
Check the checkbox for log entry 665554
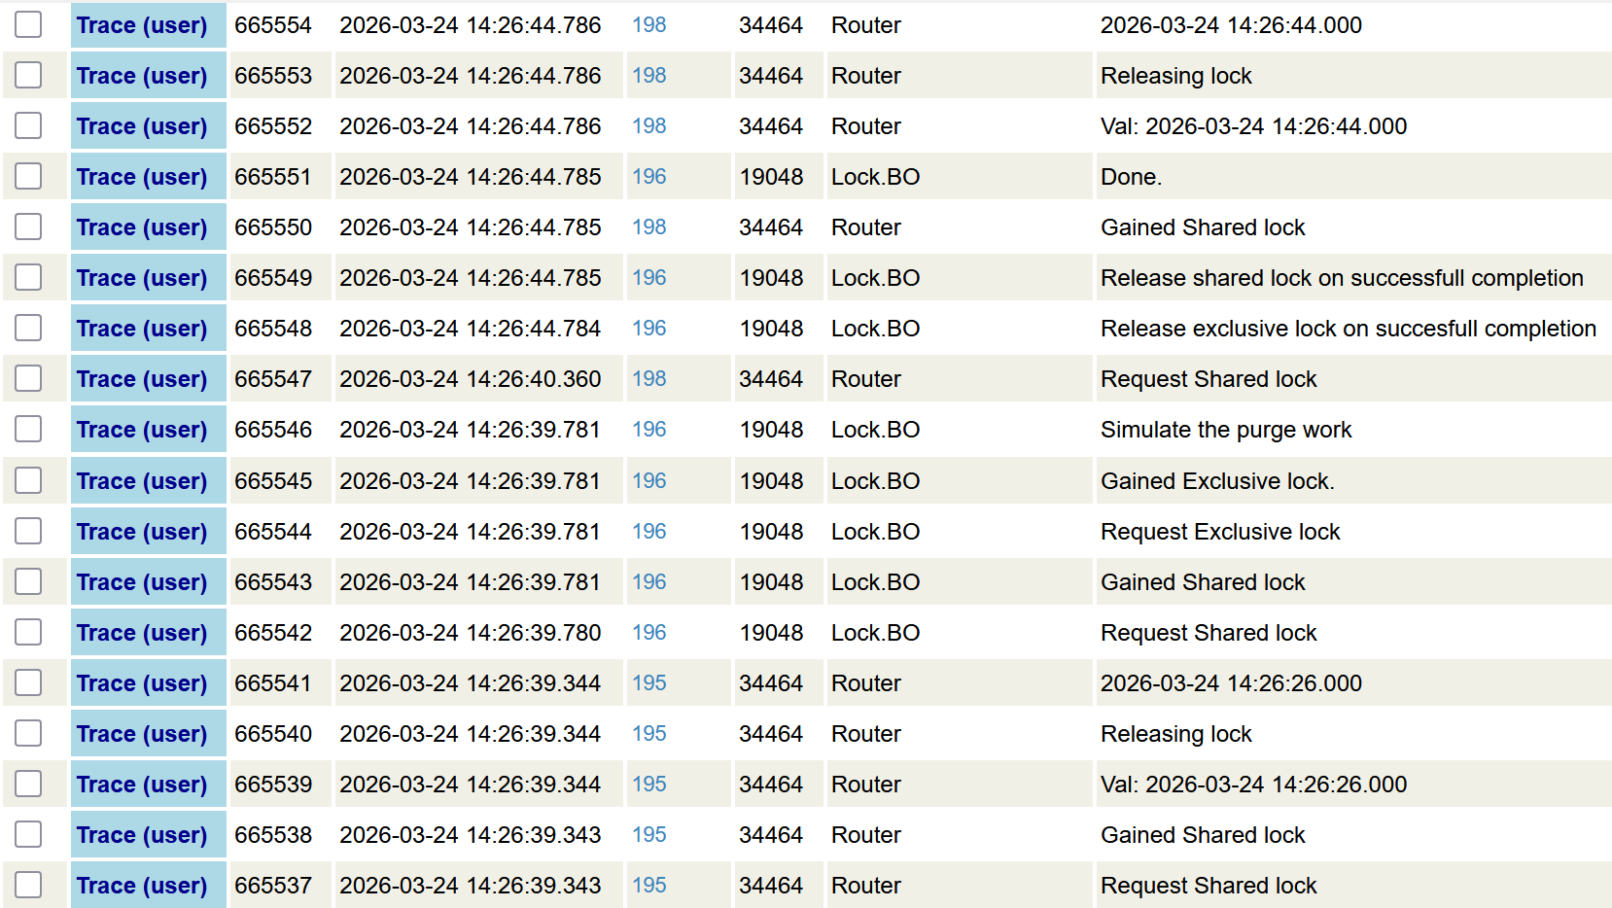pyautogui.click(x=28, y=24)
